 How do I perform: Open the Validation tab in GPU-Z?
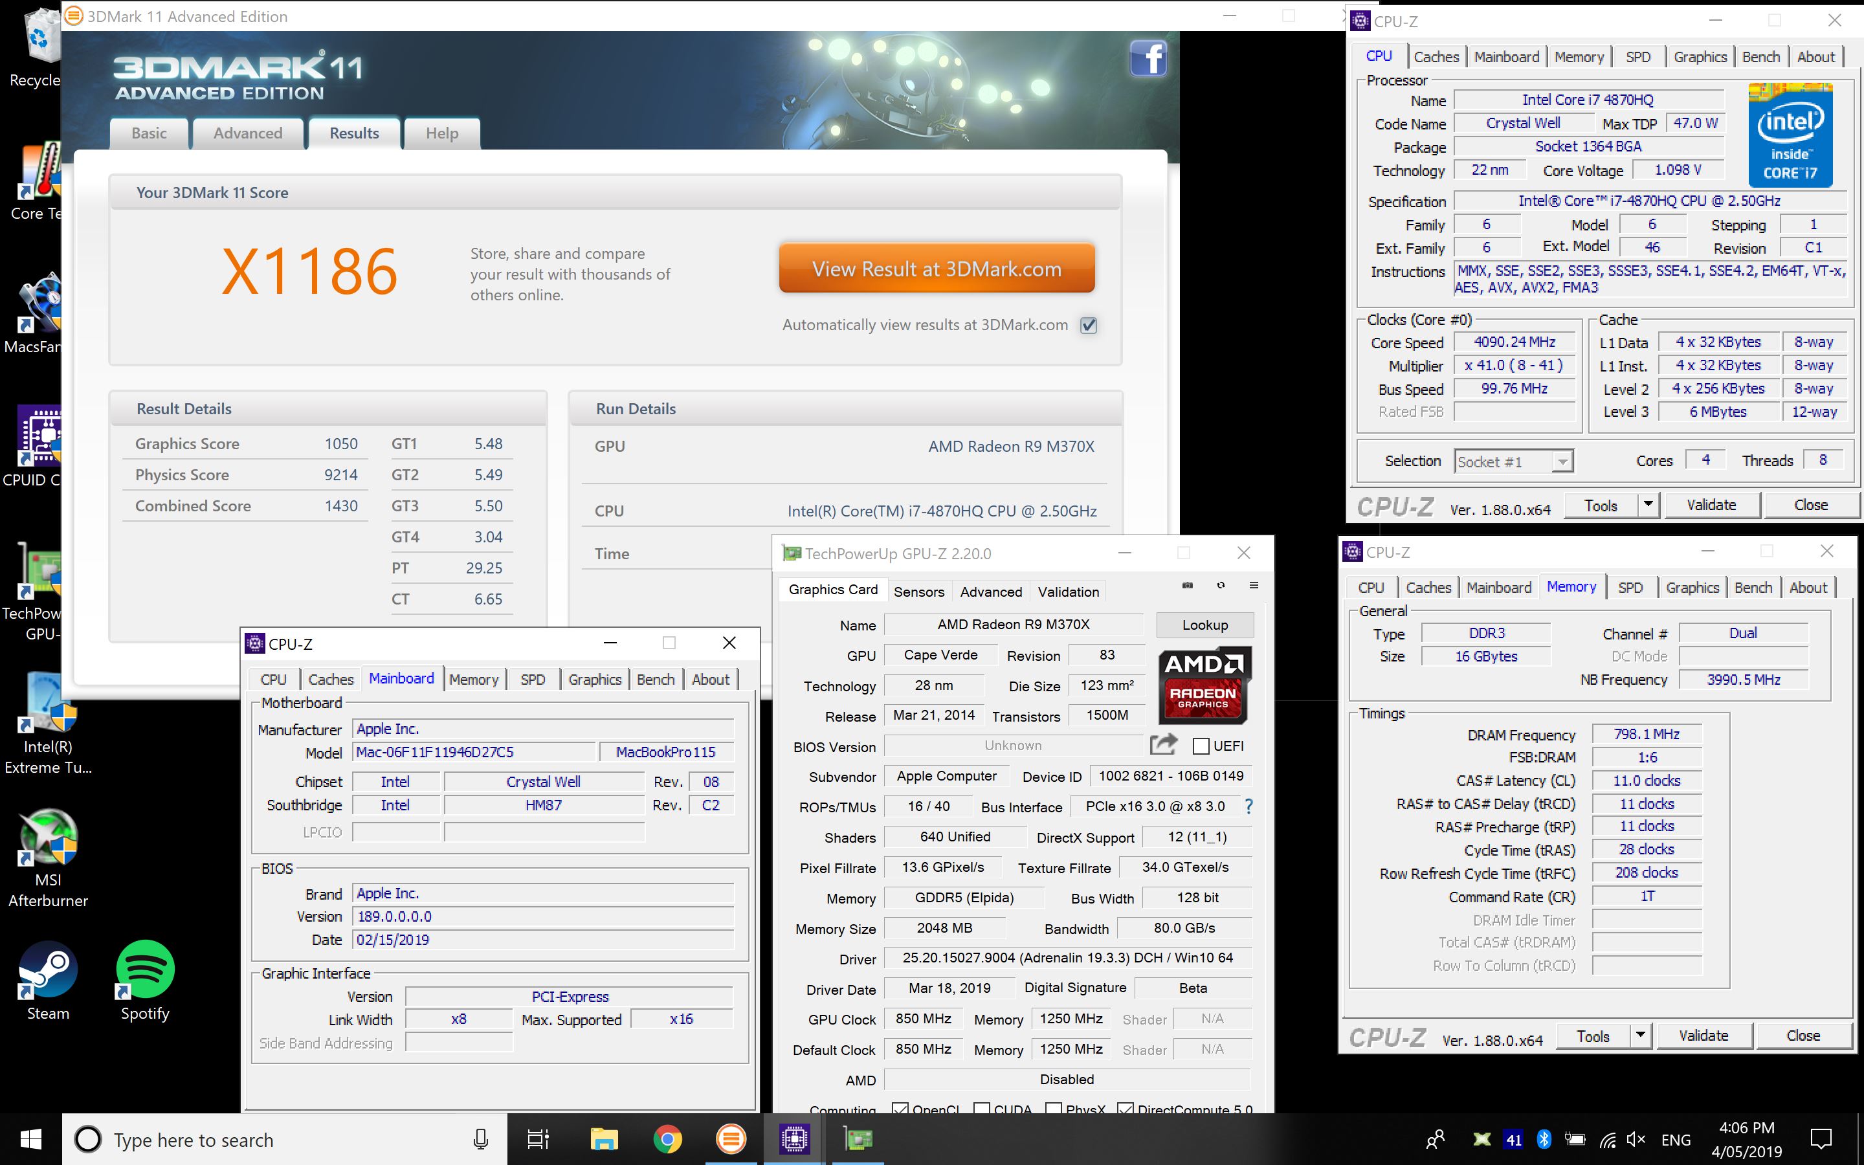(x=1067, y=591)
